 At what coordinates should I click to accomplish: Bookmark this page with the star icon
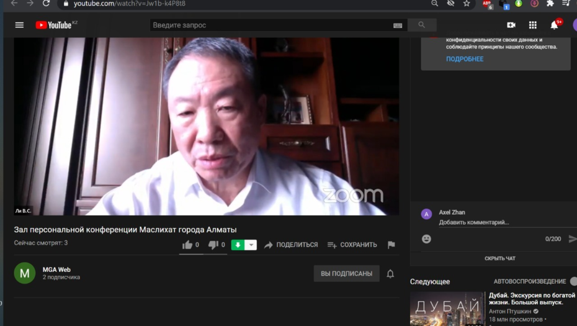pos(467,4)
